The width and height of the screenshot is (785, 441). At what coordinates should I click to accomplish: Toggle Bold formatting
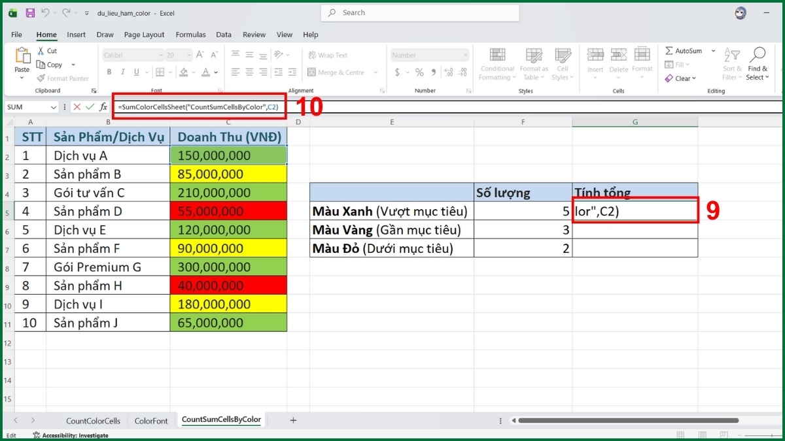pos(107,73)
